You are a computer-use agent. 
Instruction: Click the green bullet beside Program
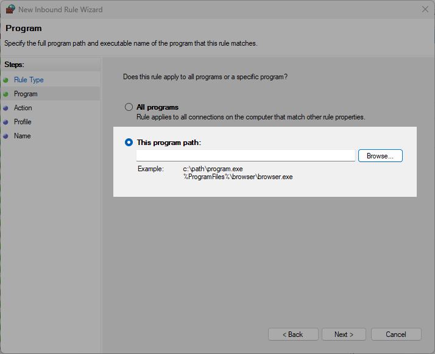pyautogui.click(x=6, y=94)
